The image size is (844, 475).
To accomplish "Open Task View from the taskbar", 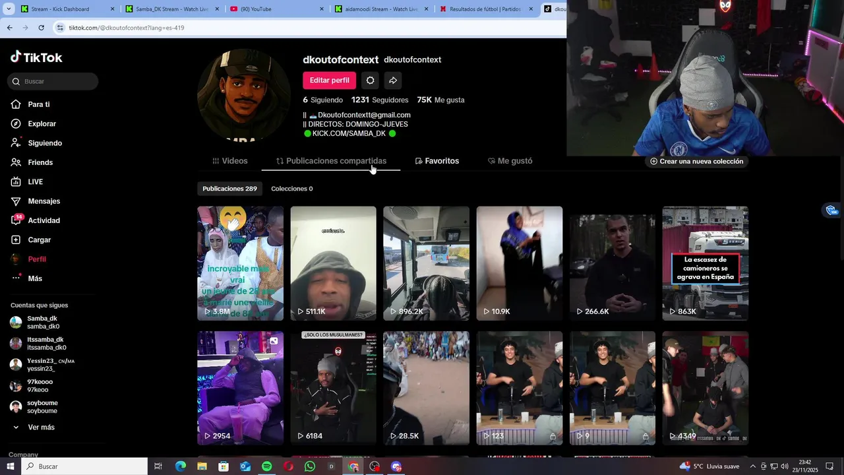I will click(158, 466).
